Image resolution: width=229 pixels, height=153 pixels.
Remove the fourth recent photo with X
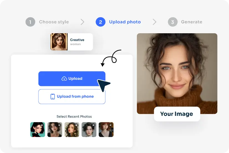click(94, 125)
